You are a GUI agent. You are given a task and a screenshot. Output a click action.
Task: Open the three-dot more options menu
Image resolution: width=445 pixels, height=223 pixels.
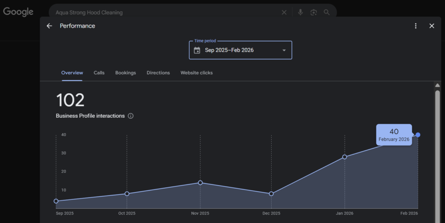point(416,26)
